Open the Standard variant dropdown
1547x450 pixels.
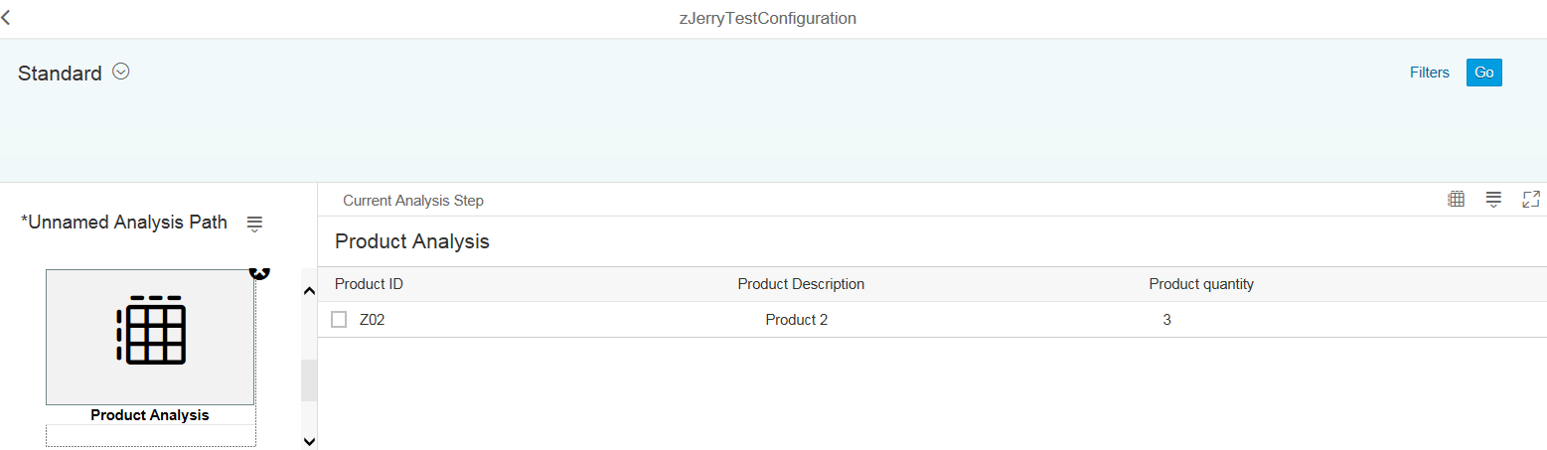[x=121, y=72]
